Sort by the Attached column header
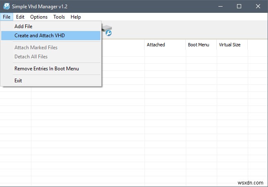The width and height of the screenshot is (268, 187). point(165,45)
